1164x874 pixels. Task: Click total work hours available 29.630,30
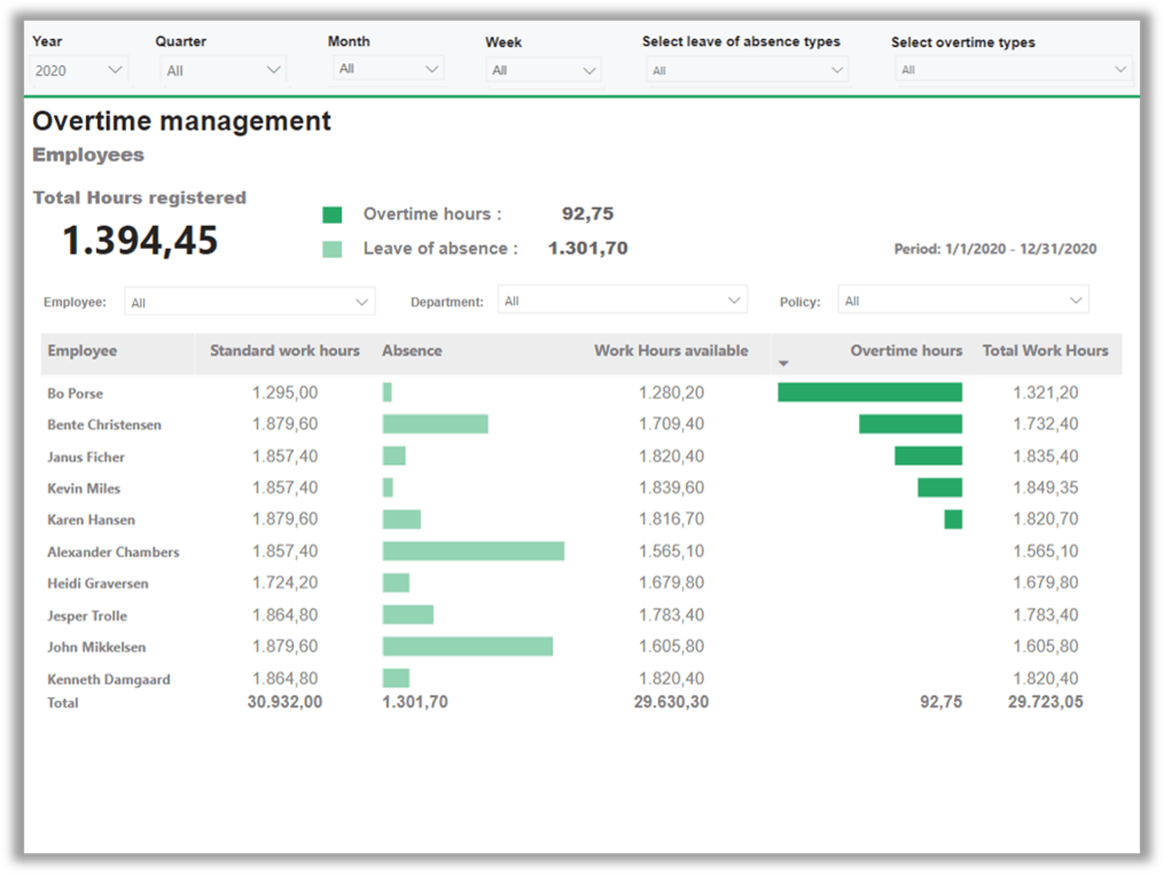(x=671, y=702)
